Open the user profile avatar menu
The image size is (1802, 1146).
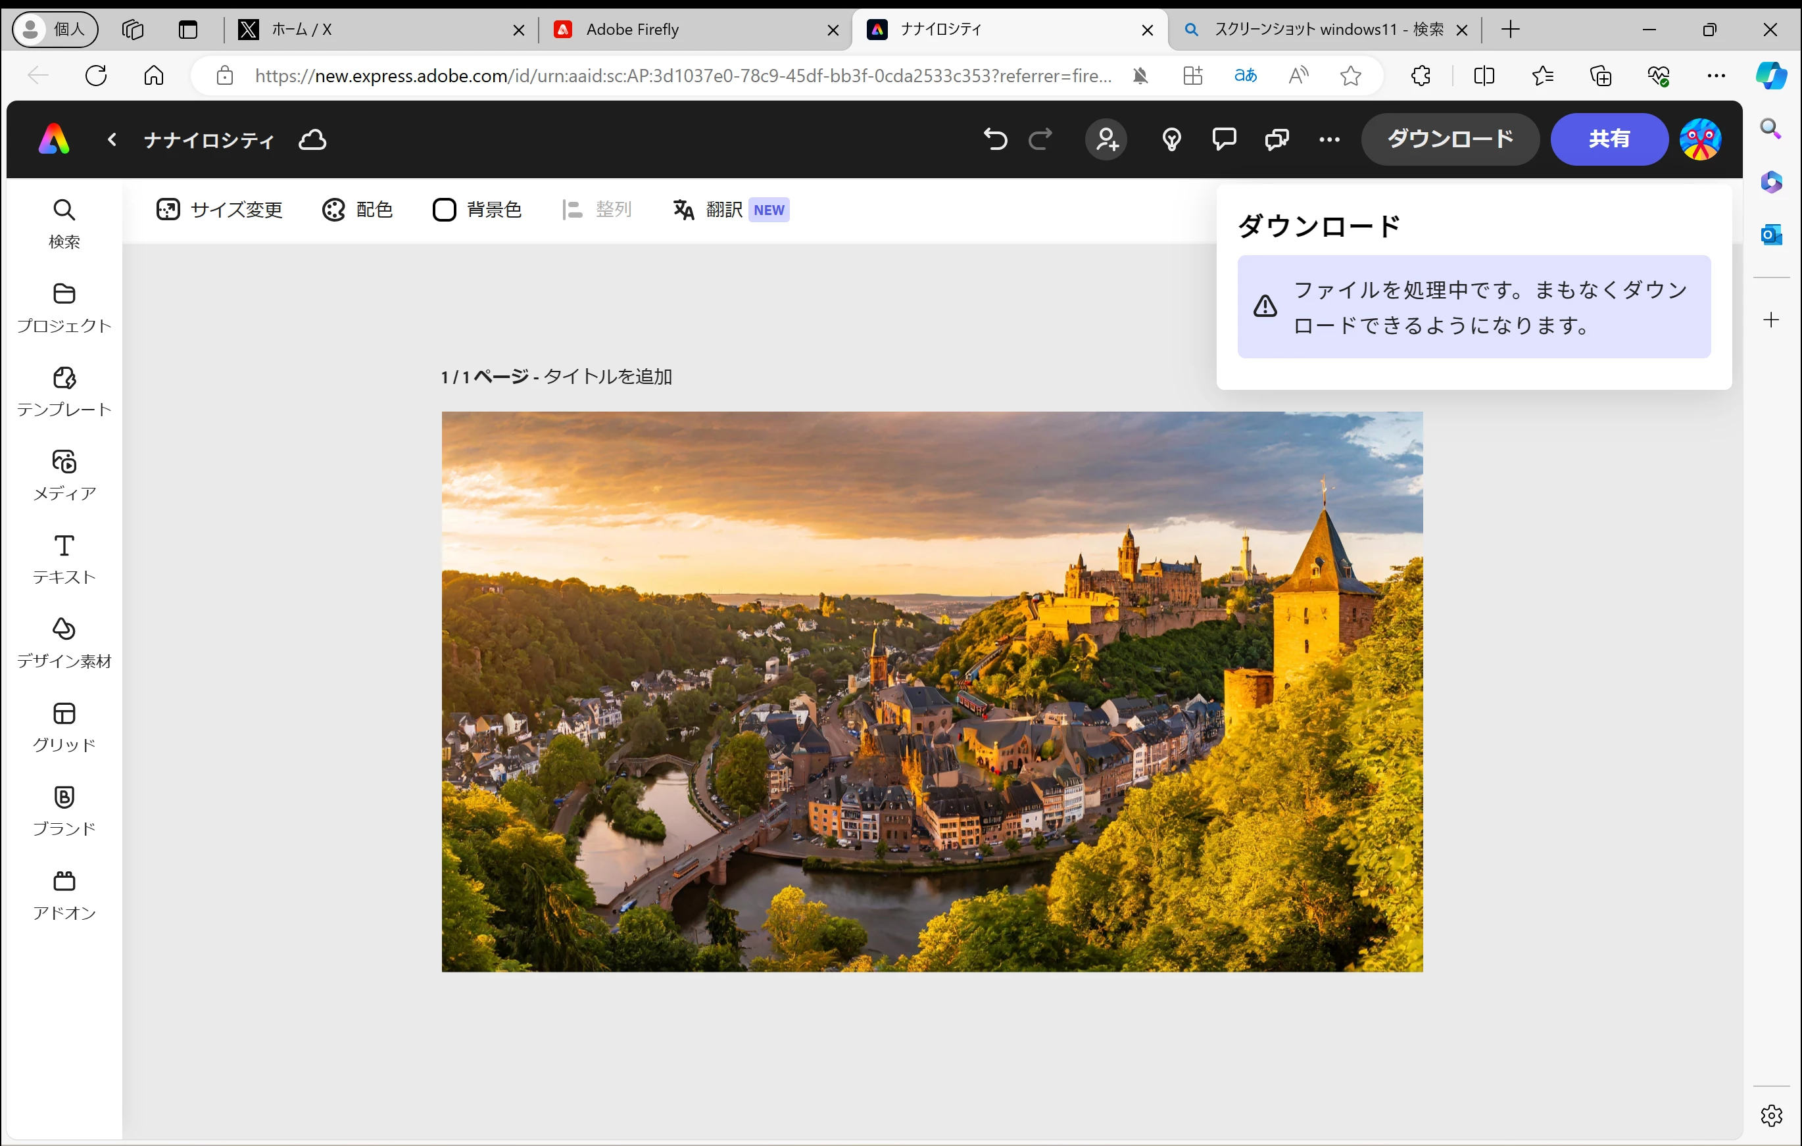click(1699, 139)
